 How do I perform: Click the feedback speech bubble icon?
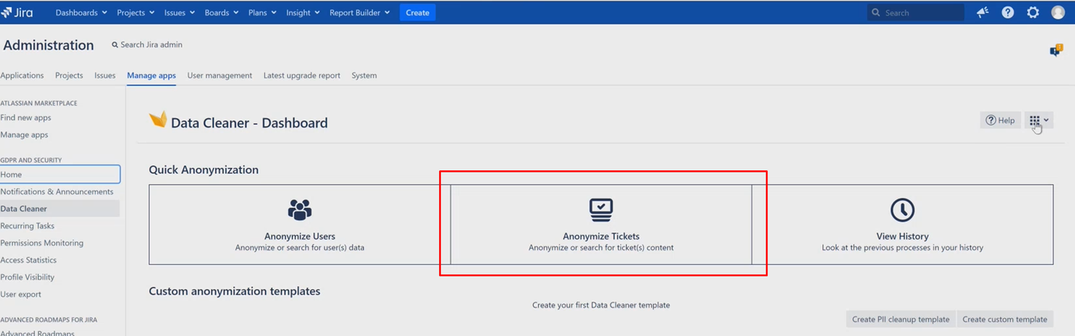click(1056, 50)
